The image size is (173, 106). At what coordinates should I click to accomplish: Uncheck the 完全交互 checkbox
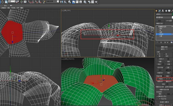[x=160, y=99]
